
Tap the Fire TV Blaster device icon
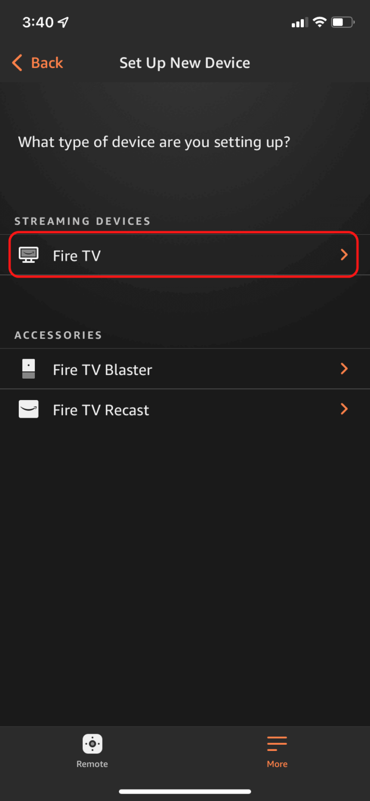tap(28, 369)
